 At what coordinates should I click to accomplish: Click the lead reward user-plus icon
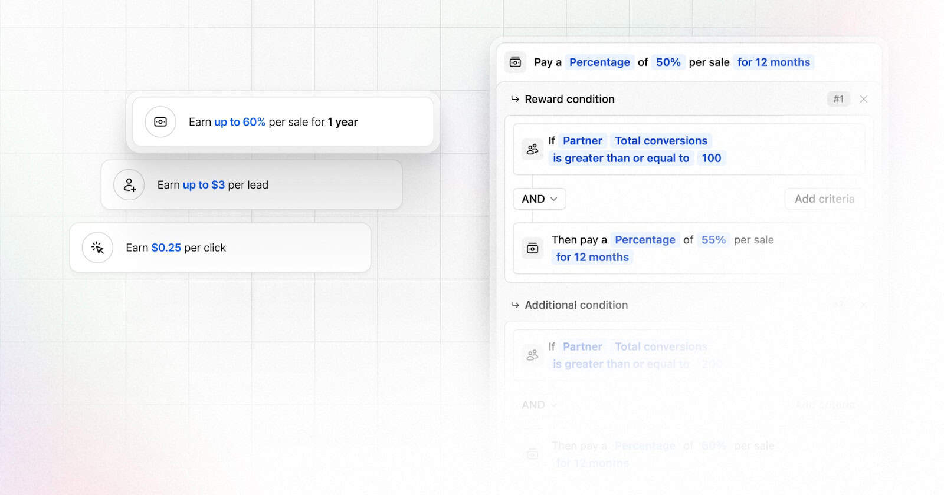[129, 185]
